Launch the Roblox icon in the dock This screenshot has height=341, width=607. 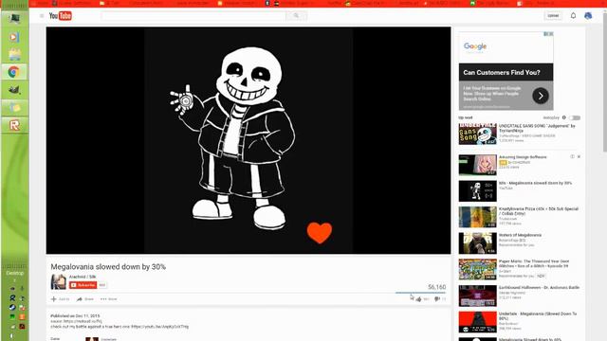[x=14, y=125]
